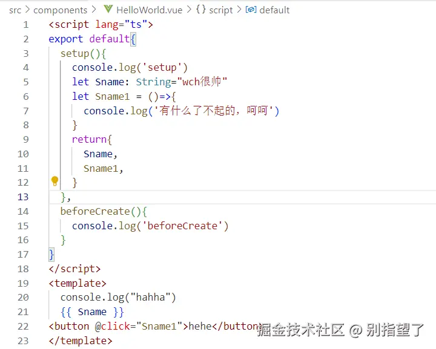Open the HelloWorld.vue breadcrumb segment
The image size is (436, 349).
click(150, 10)
